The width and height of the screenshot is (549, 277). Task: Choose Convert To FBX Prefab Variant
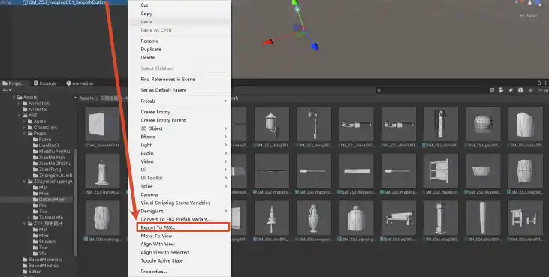(179, 219)
